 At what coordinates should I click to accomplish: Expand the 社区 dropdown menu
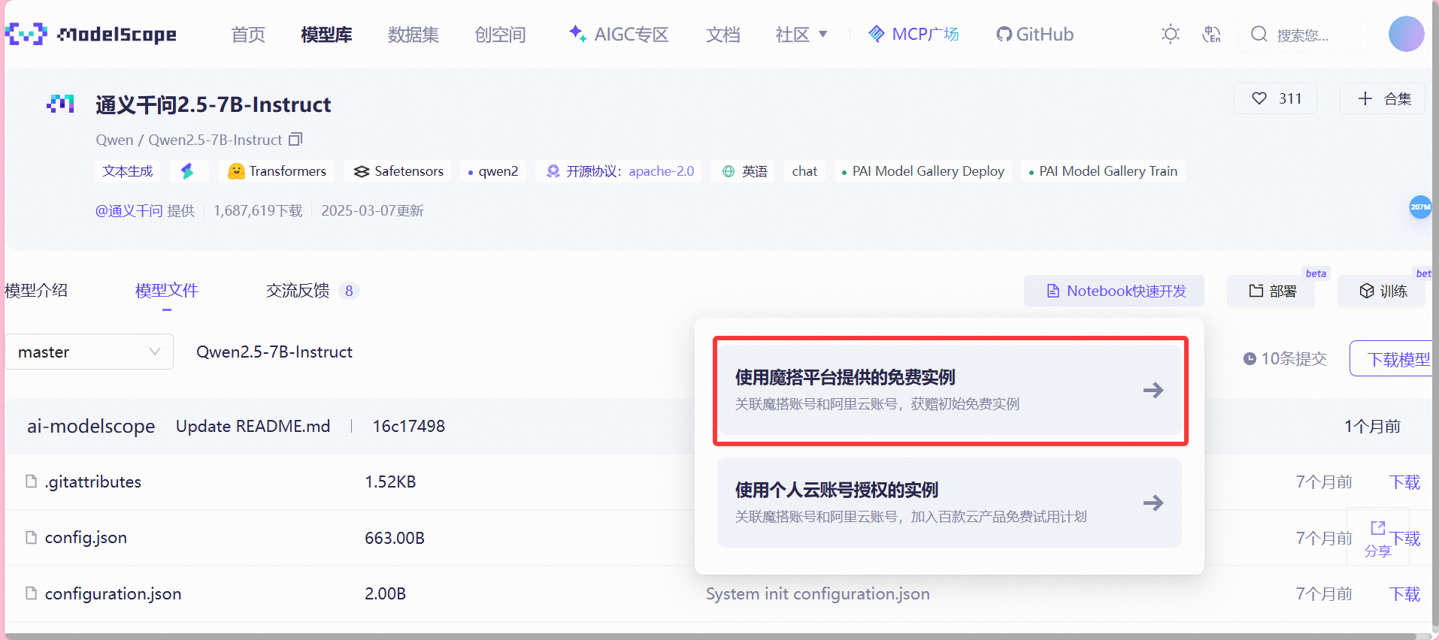pyautogui.click(x=801, y=35)
